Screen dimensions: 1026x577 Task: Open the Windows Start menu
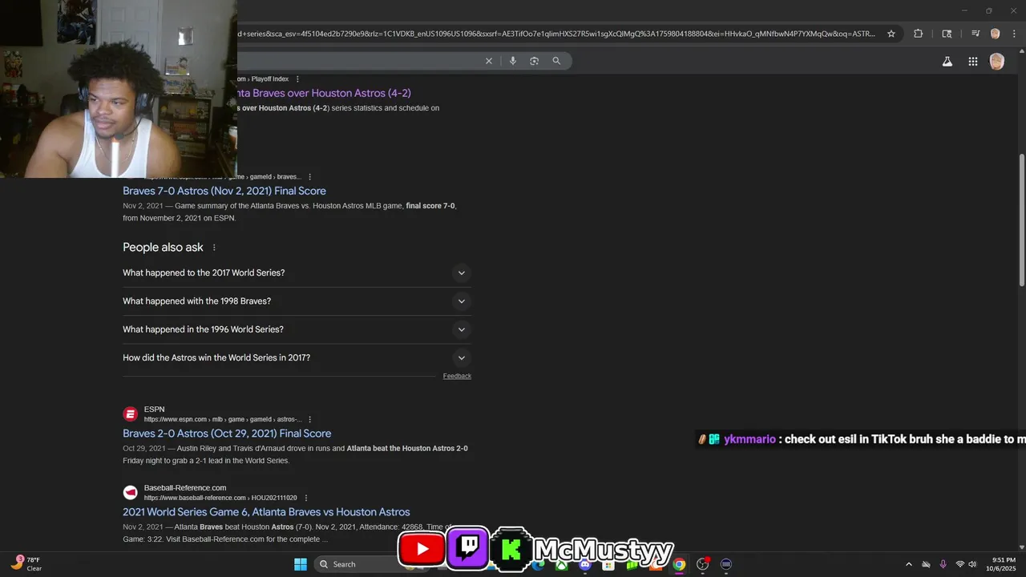(301, 564)
